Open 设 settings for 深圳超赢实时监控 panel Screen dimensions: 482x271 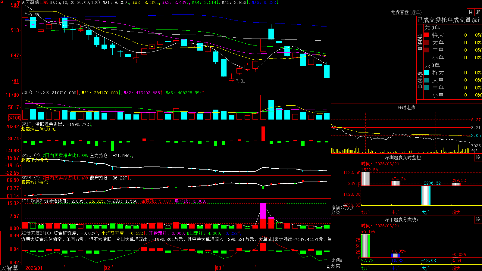pyautogui.click(x=478, y=157)
